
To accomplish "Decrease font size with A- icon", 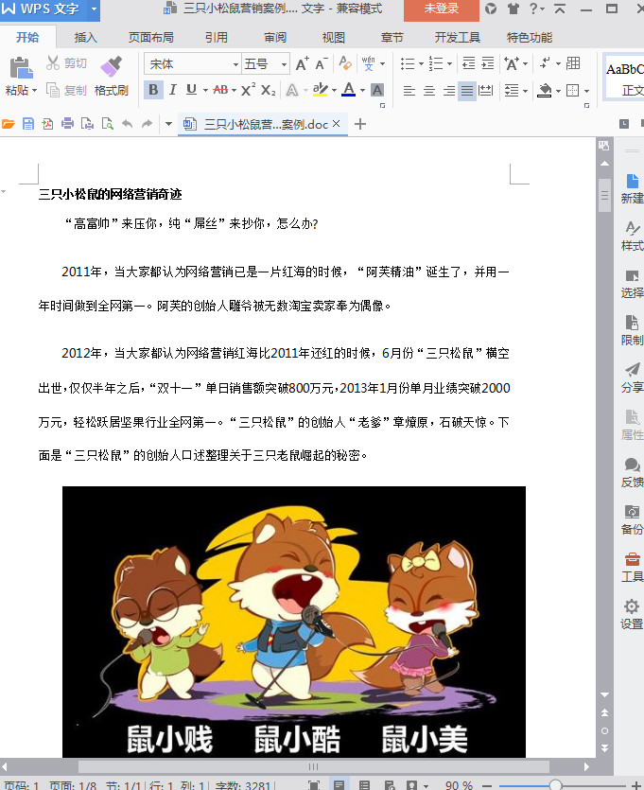I will (322, 64).
